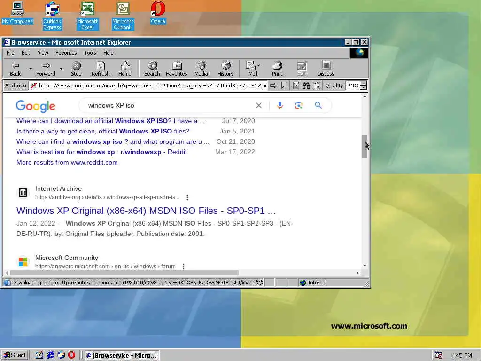Open options menu for Internet Archive result
This screenshot has width=481, height=361.
[x=187, y=197]
